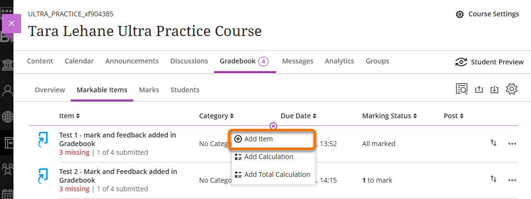Click reorder arrows for Test 1 row
The image size is (531, 199).
tap(493, 143)
